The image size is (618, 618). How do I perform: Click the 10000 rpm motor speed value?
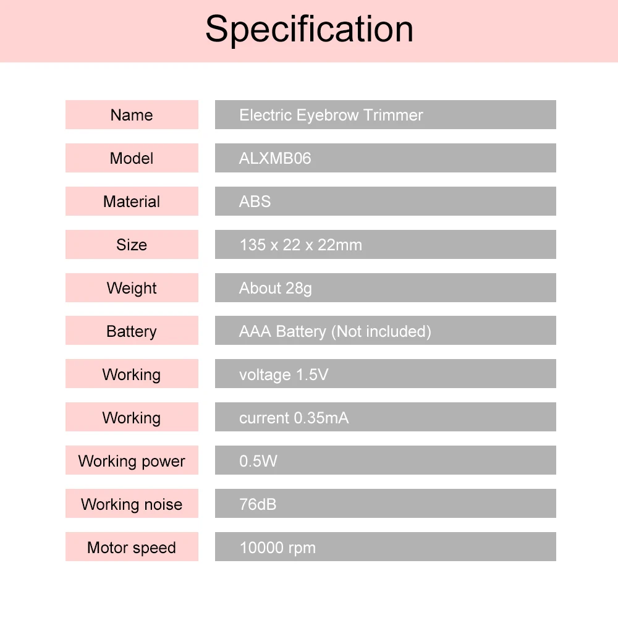pos(277,548)
